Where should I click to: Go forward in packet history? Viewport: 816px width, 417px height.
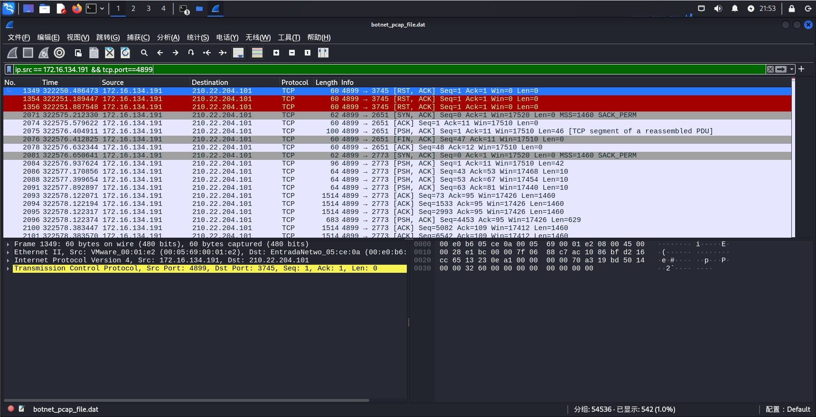[x=176, y=53]
